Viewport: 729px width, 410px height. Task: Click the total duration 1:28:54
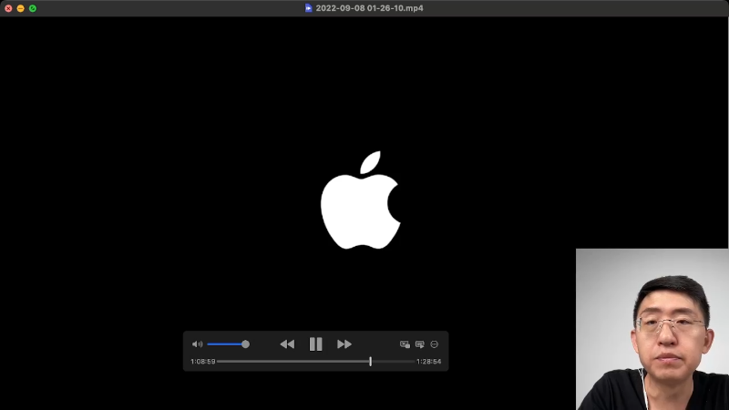[x=428, y=361]
